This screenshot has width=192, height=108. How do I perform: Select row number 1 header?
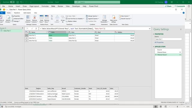(x=27, y=35)
